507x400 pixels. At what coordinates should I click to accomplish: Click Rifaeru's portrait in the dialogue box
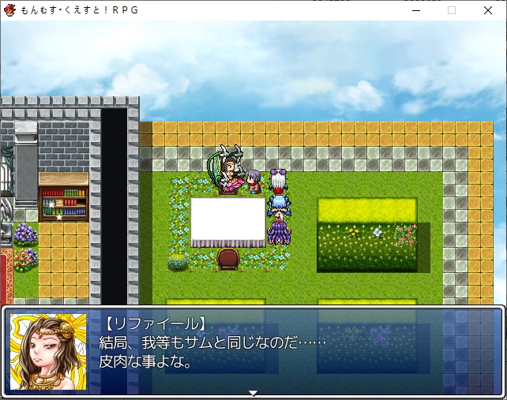[x=48, y=352]
